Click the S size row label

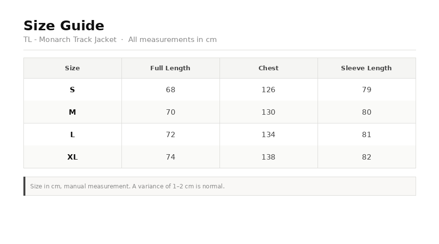[x=73, y=90]
